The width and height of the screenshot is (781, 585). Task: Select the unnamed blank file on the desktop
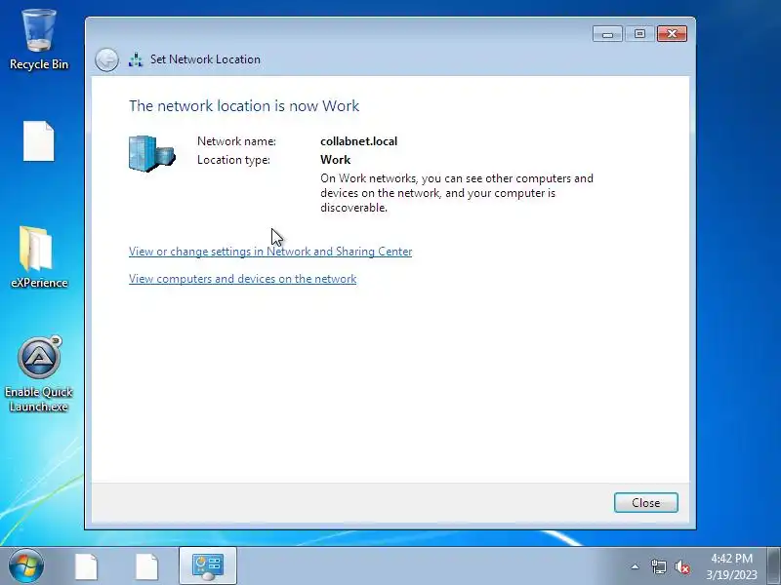pos(39,141)
